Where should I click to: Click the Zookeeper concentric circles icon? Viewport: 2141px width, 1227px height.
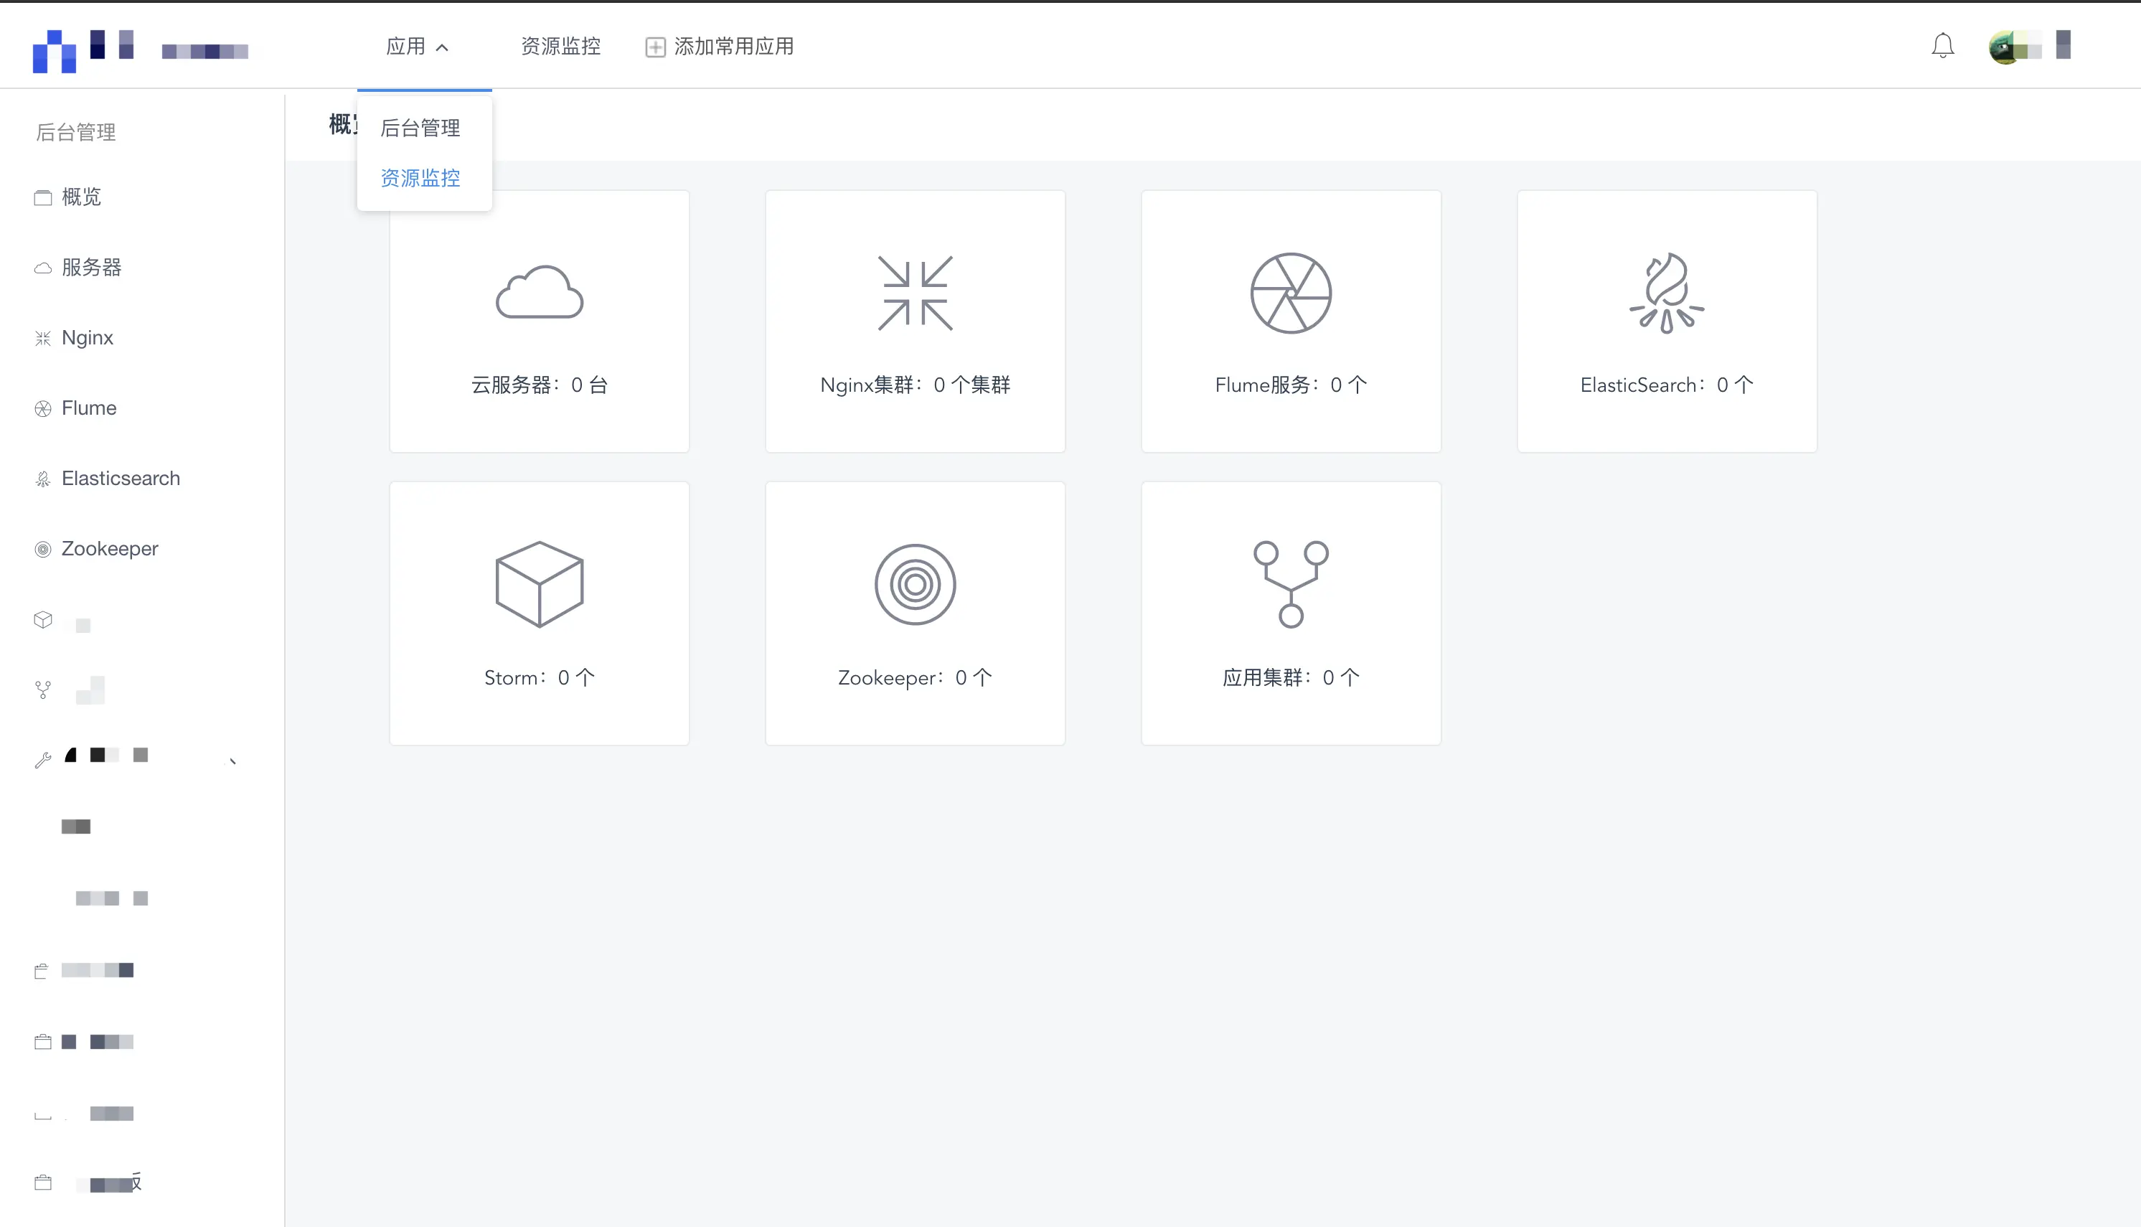pos(915,584)
